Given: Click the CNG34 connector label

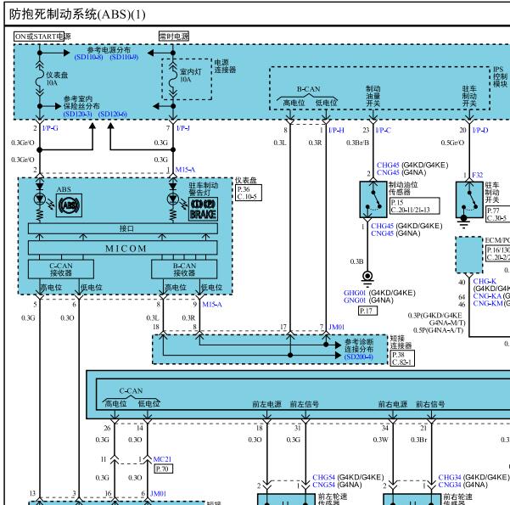Looking at the screenshot, I should coord(450,485).
